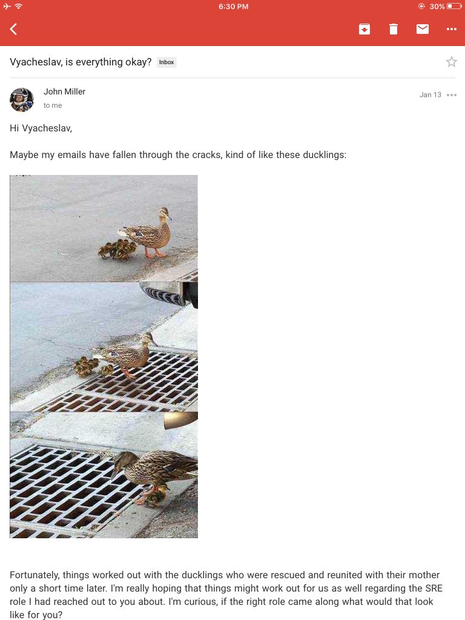Tap the airplane mode icon in status bar
This screenshot has width=465, height=620.
click(7, 6)
